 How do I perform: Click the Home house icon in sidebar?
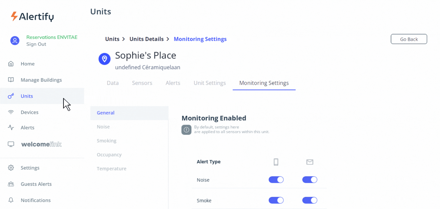click(x=11, y=64)
